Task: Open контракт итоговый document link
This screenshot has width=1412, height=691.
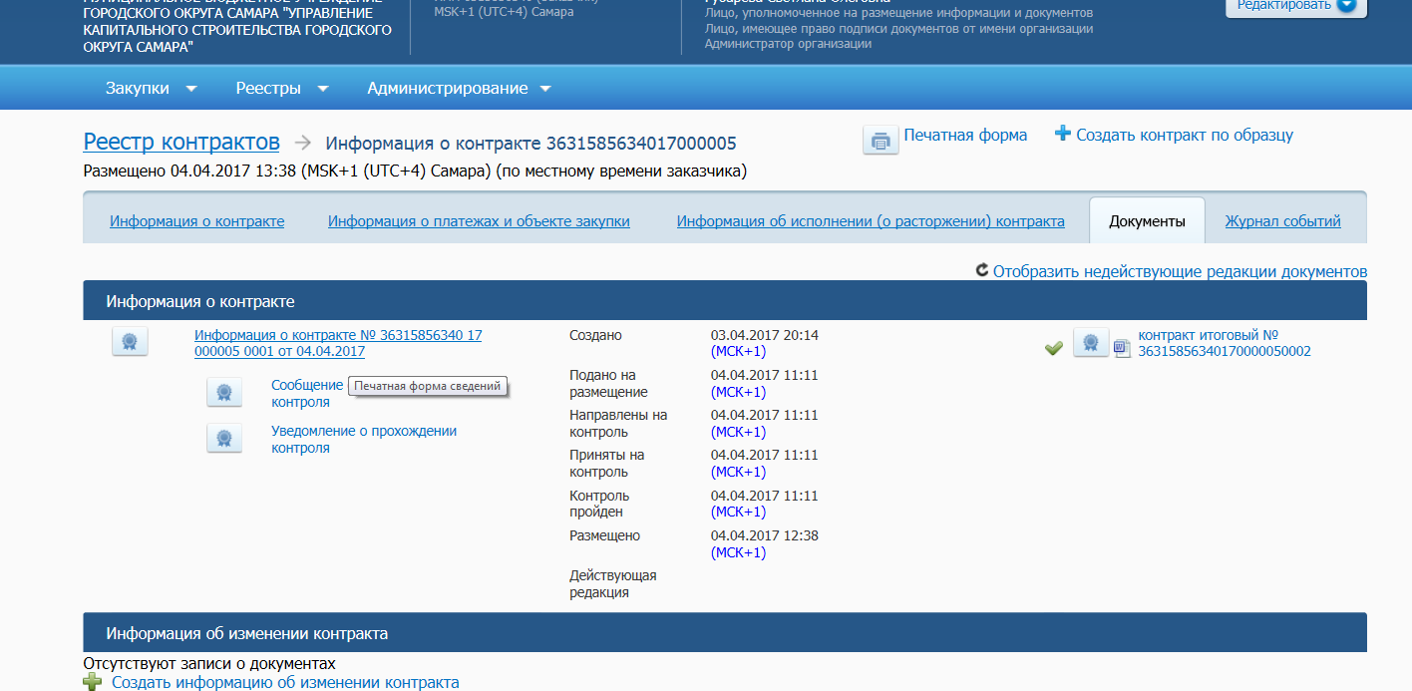Action: [x=1224, y=343]
